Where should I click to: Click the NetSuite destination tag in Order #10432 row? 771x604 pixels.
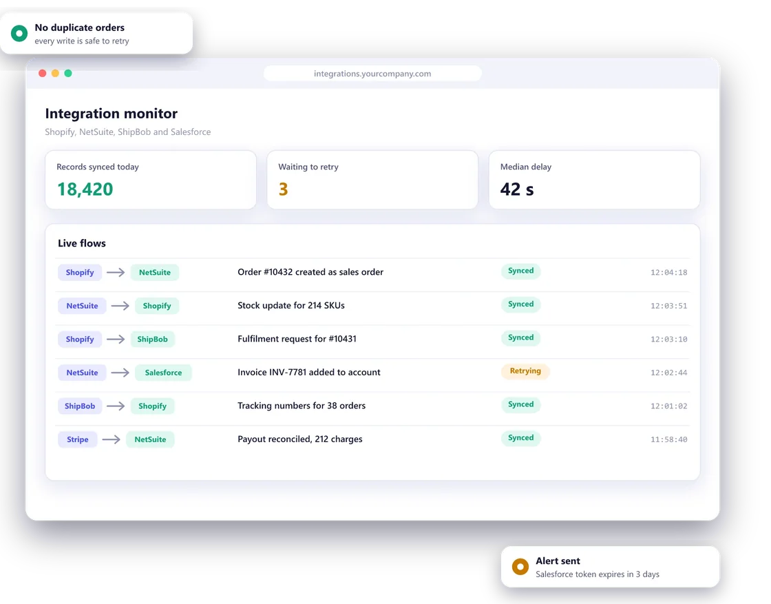pos(154,273)
